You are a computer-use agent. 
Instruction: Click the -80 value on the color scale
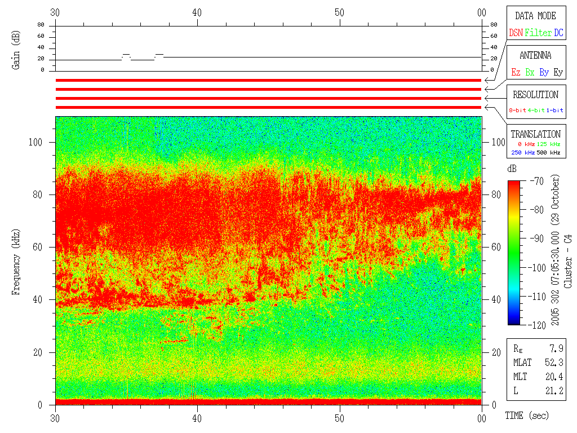click(537, 210)
